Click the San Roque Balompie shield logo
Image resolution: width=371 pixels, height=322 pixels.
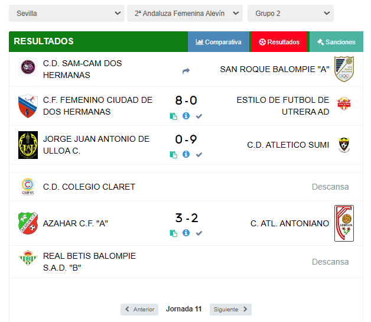click(344, 69)
